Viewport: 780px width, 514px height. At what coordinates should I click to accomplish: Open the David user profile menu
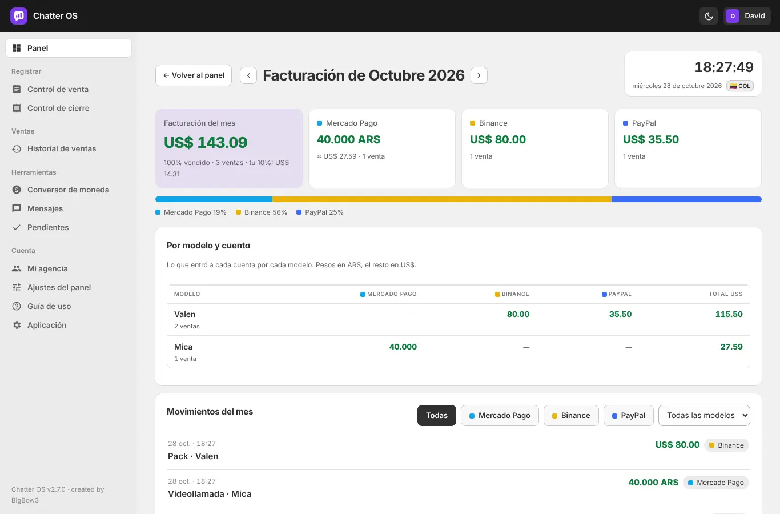(x=747, y=16)
